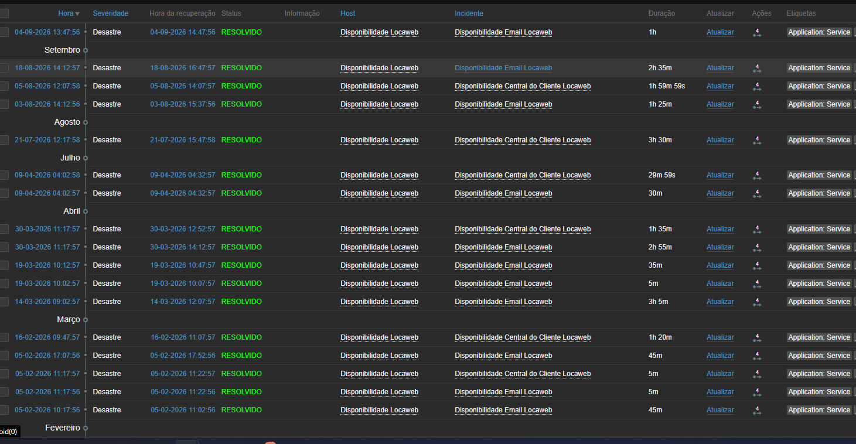
Task: Open actions icon for 18-08-2026 14:12:57 problem
Action: [x=756, y=69]
